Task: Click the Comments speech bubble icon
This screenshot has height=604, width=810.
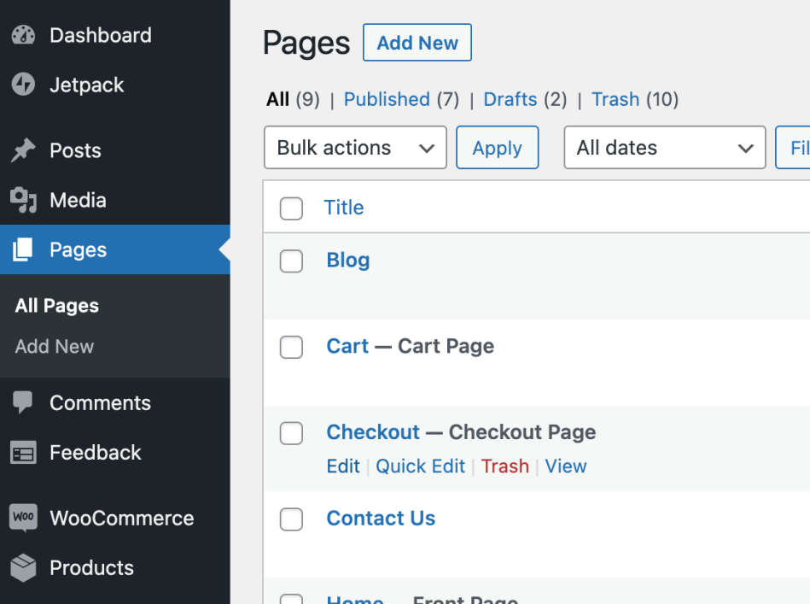Action: click(23, 403)
